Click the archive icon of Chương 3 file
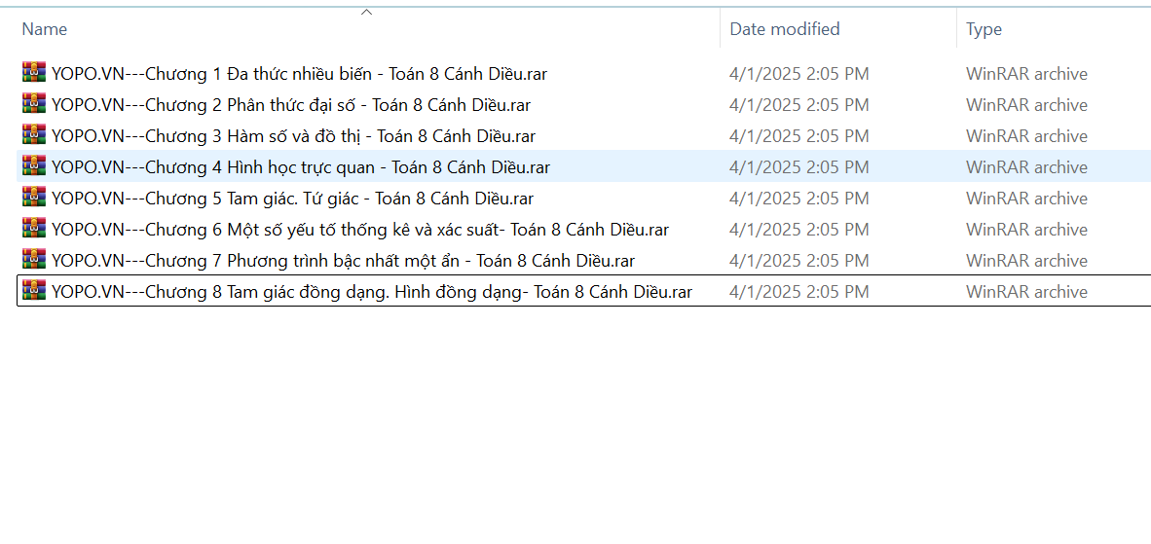This screenshot has height=544, width=1151. click(34, 135)
